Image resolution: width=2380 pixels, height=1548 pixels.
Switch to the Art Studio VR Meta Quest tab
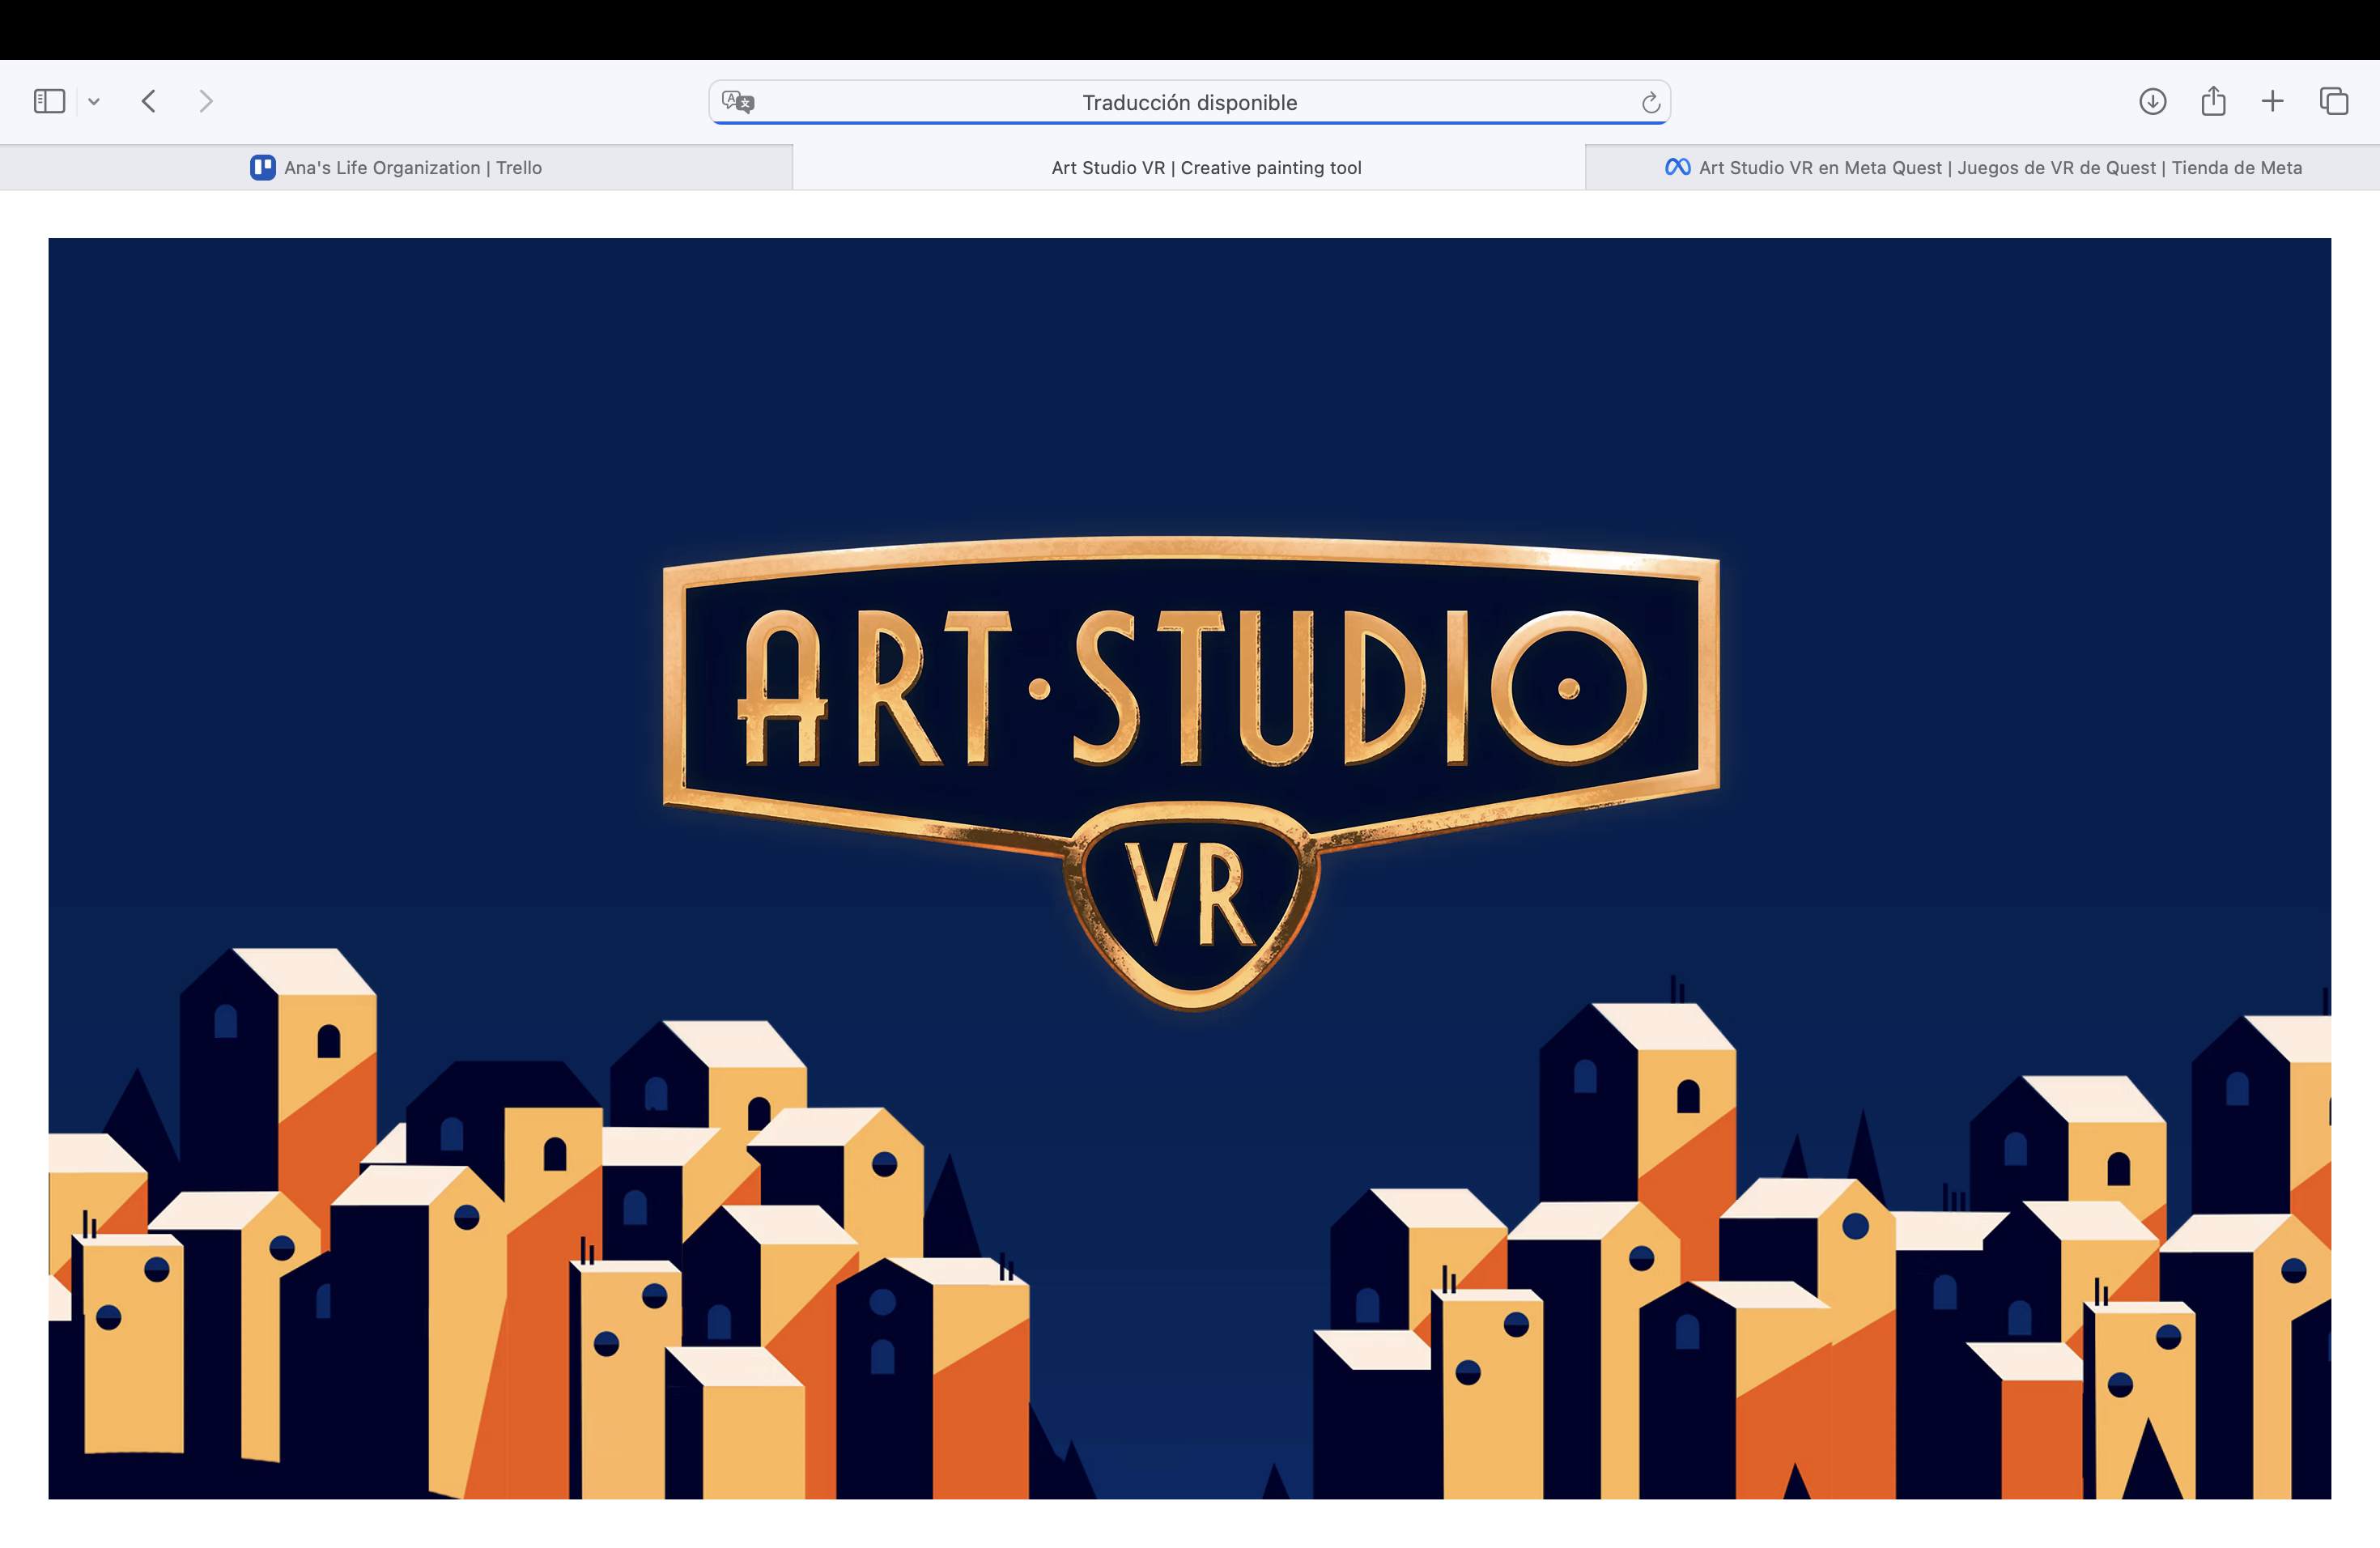coord(1999,168)
